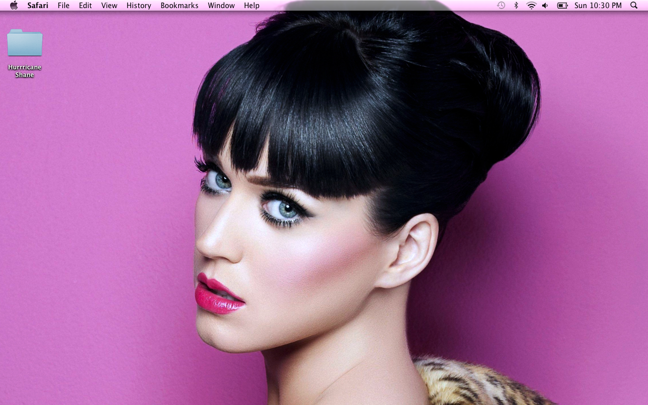Open Spotlight search
Screen dimensions: 648x405
pyautogui.click(x=633, y=5)
